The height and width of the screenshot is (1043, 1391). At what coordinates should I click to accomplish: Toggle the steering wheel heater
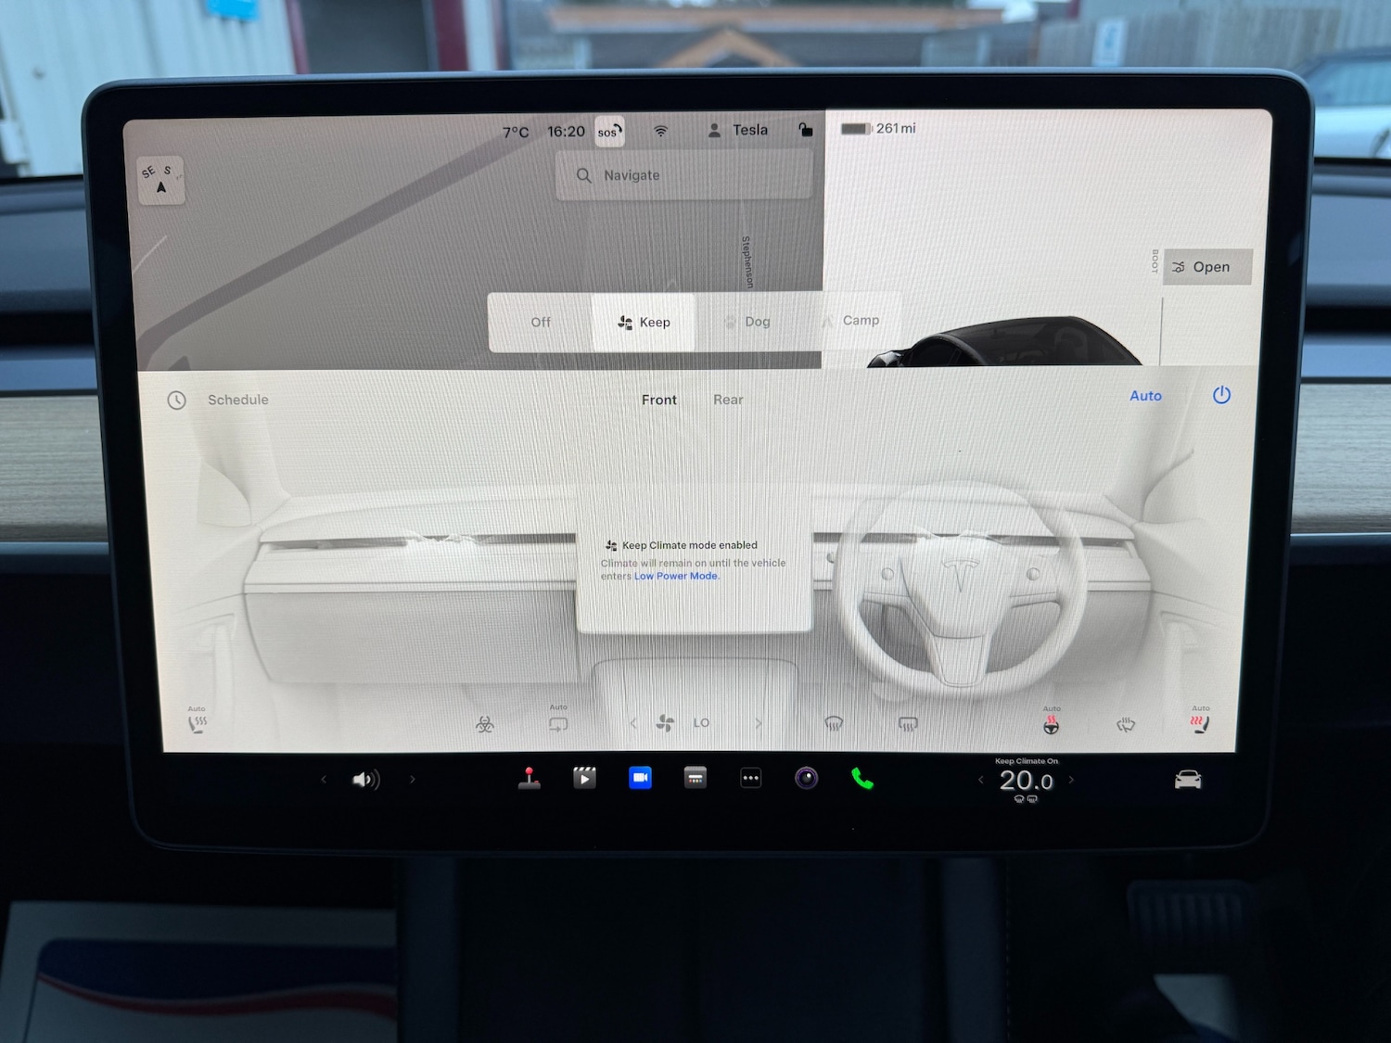(1051, 724)
